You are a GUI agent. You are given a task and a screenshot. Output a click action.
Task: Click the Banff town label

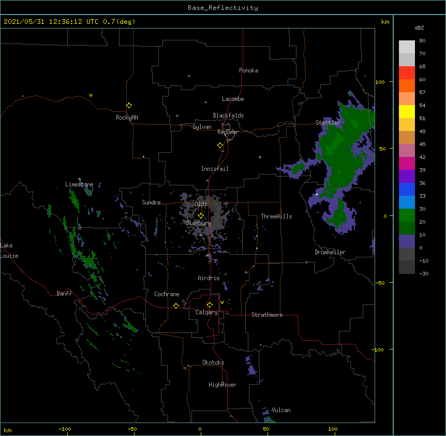tap(64, 294)
